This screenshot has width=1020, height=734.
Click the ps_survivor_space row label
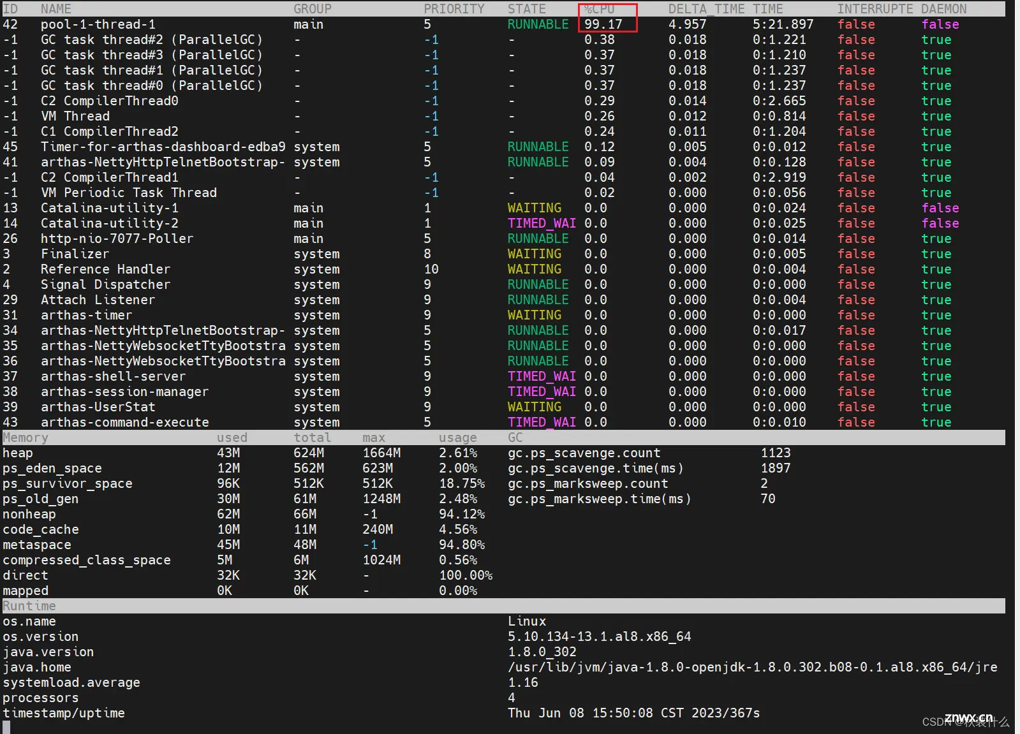[x=68, y=483]
